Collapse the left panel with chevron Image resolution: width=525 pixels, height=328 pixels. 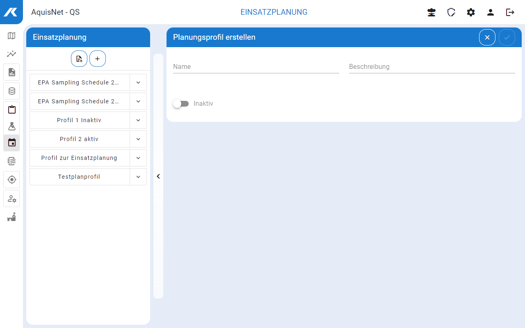click(158, 176)
